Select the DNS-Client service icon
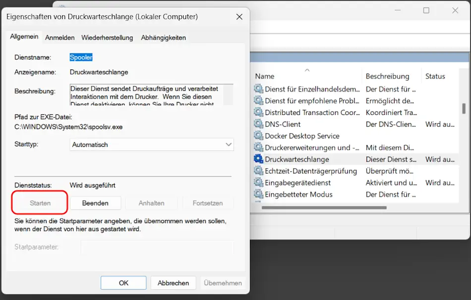471x300 pixels. [258, 124]
